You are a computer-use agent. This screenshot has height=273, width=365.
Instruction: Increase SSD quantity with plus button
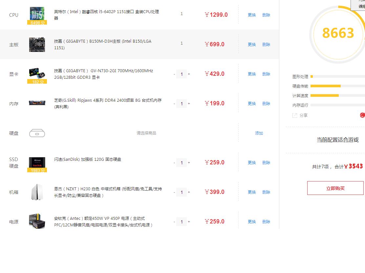pos(189,163)
